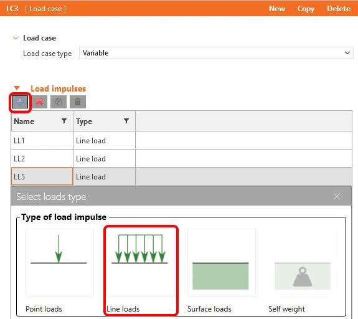Collapse the Load impulses section

[17, 88]
